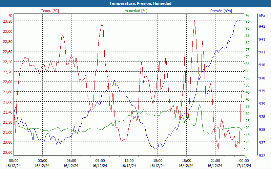Click green humidity axis value "25"

(x=248, y=121)
